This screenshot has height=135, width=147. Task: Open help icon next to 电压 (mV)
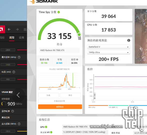click(14, 72)
